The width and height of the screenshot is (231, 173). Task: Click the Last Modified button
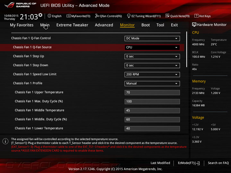pos(160,163)
